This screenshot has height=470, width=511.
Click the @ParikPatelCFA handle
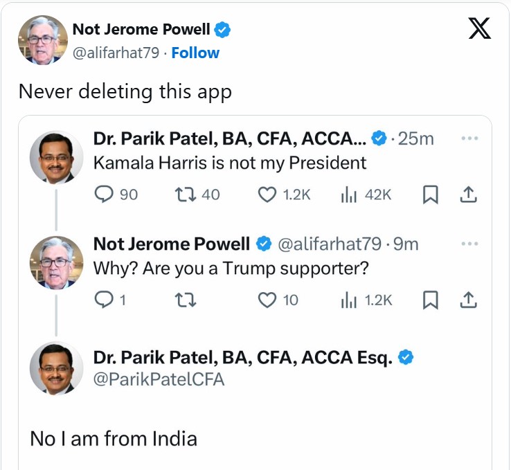point(159,379)
